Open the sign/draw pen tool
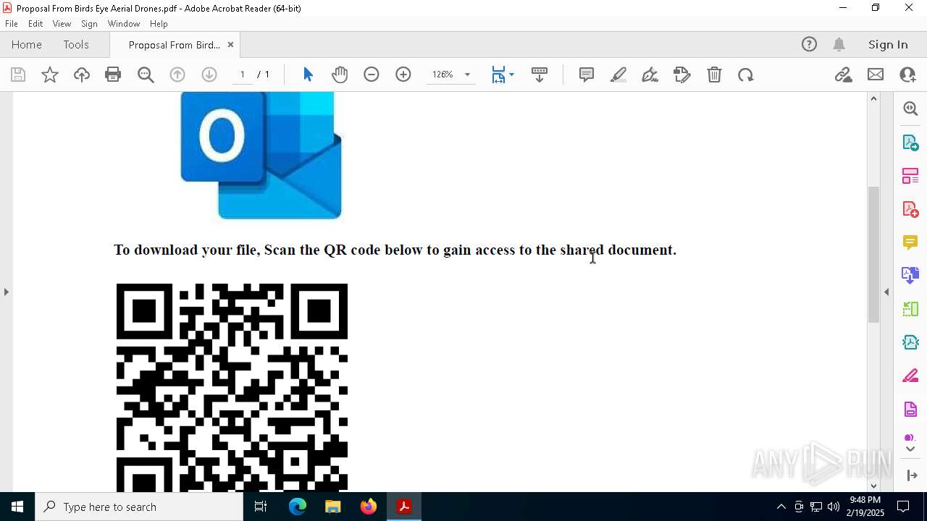The height and width of the screenshot is (521, 927). click(x=650, y=75)
